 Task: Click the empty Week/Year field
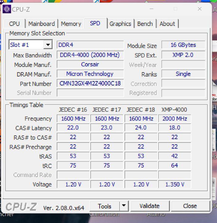coord(183,64)
